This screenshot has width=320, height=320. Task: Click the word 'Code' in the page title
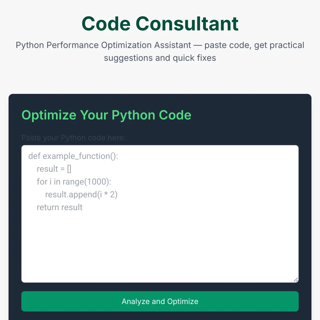[x=106, y=24]
